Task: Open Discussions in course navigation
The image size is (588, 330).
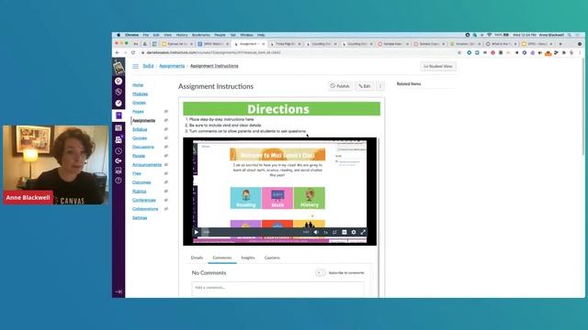Action: [143, 147]
